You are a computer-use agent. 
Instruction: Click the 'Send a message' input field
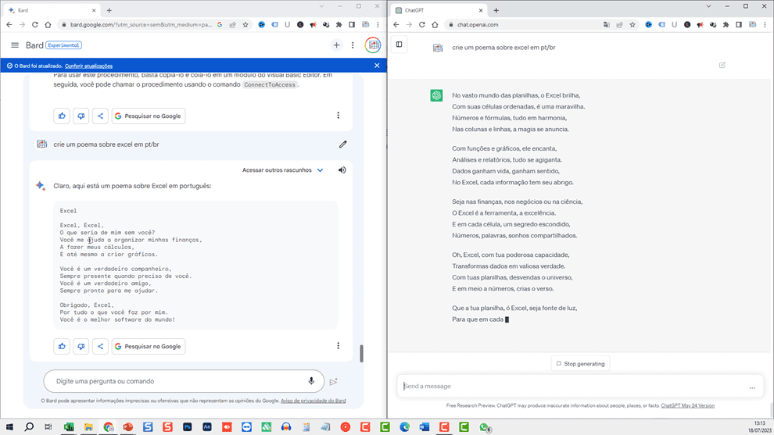(x=571, y=387)
